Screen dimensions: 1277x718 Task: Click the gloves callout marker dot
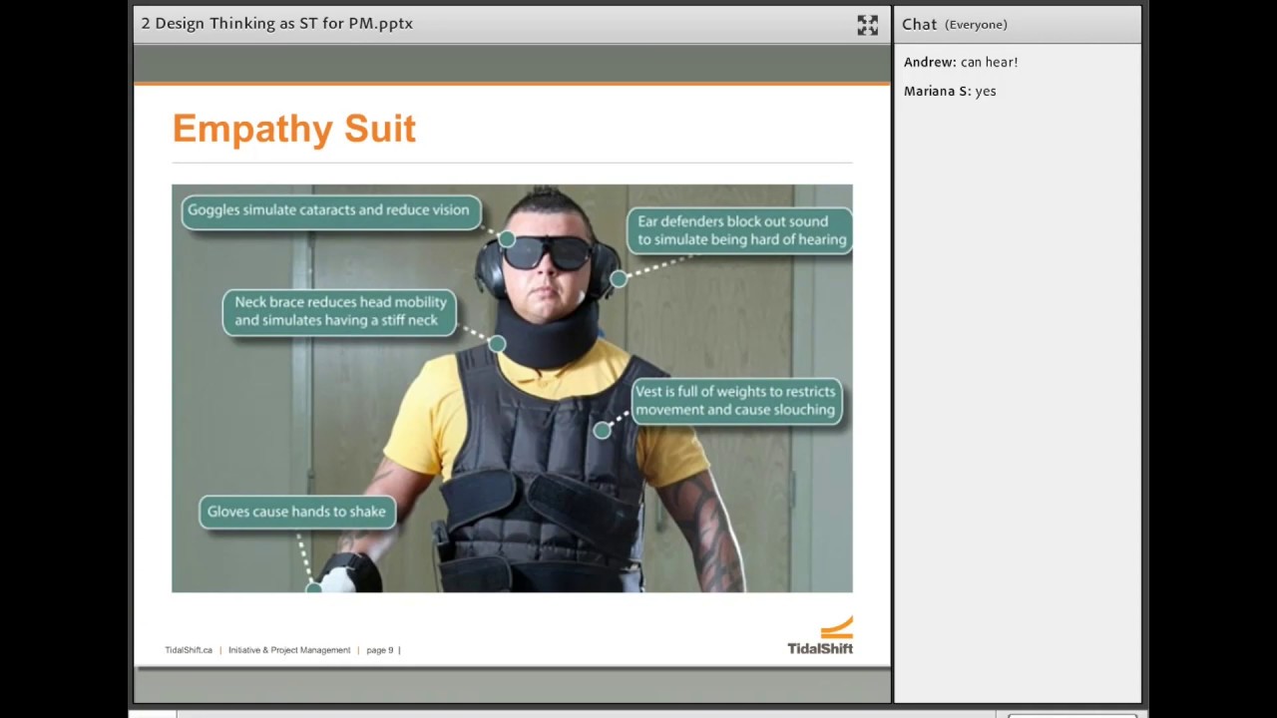pos(313,587)
